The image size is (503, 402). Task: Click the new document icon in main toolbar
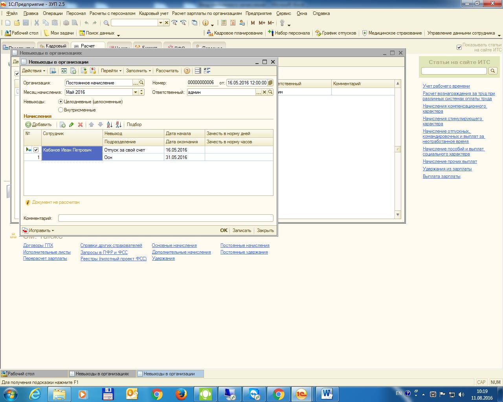coord(8,23)
